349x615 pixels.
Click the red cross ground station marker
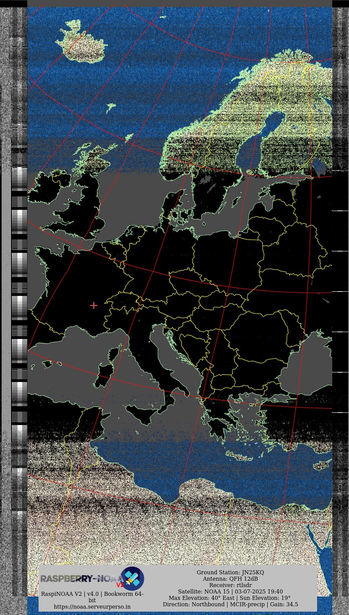click(94, 305)
